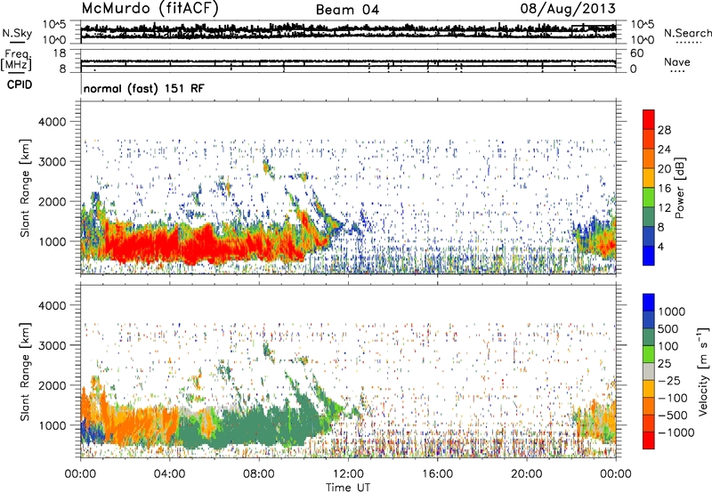Click the "N.Sky" legend label
Image resolution: width=712 pixels, height=493 pixels.
[x=17, y=33]
